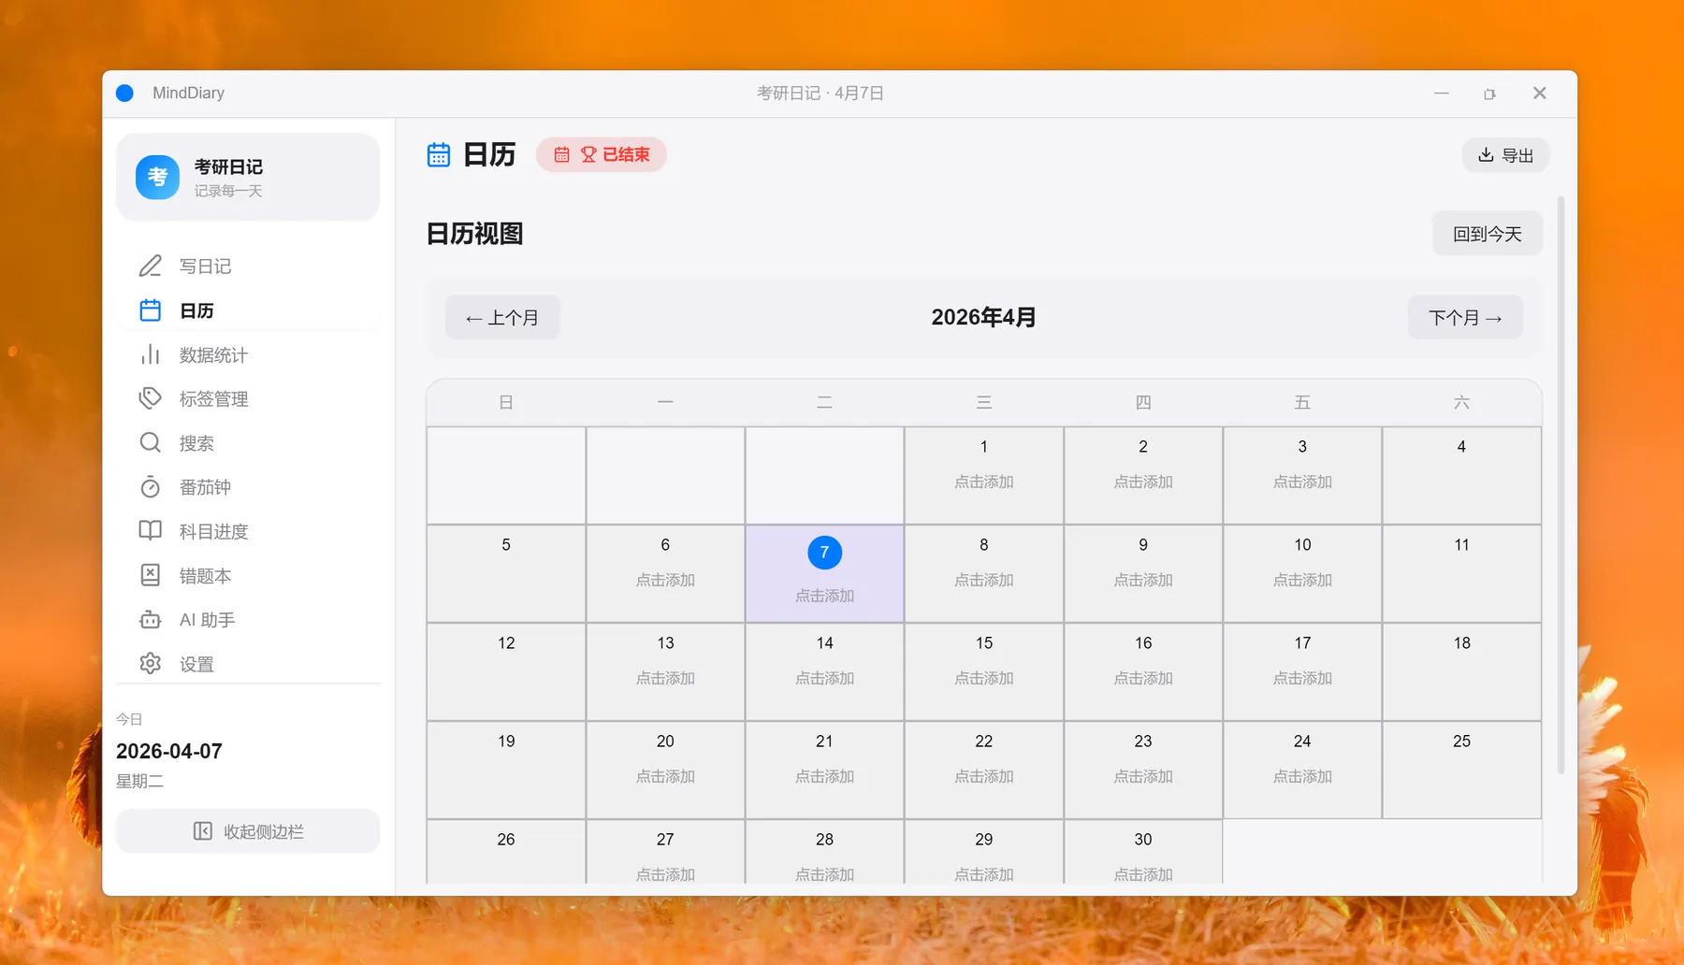
Task: Open the 番茄钟 timer icon
Action: pyautogui.click(x=150, y=487)
